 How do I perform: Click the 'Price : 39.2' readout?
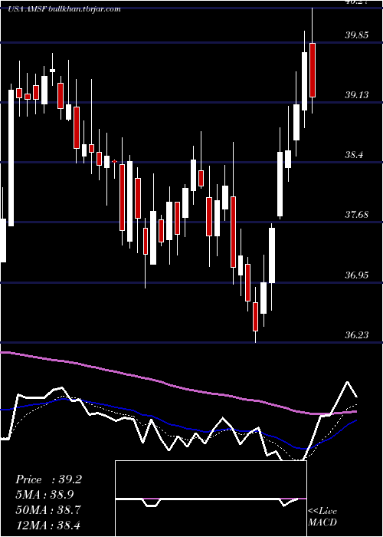click(x=48, y=479)
